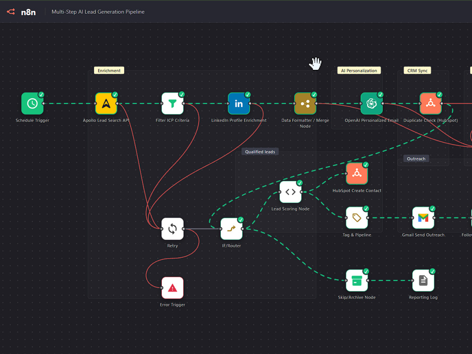Select the Skip/Archive Node
Image resolution: width=472 pixels, height=354 pixels.
click(x=357, y=280)
